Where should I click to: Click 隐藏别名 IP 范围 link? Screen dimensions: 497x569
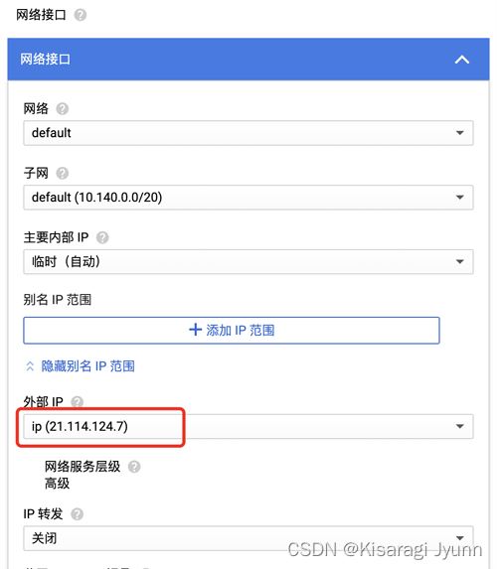(x=87, y=366)
